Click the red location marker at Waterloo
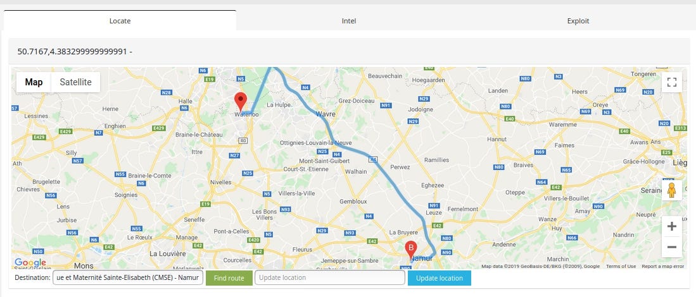 [240, 102]
